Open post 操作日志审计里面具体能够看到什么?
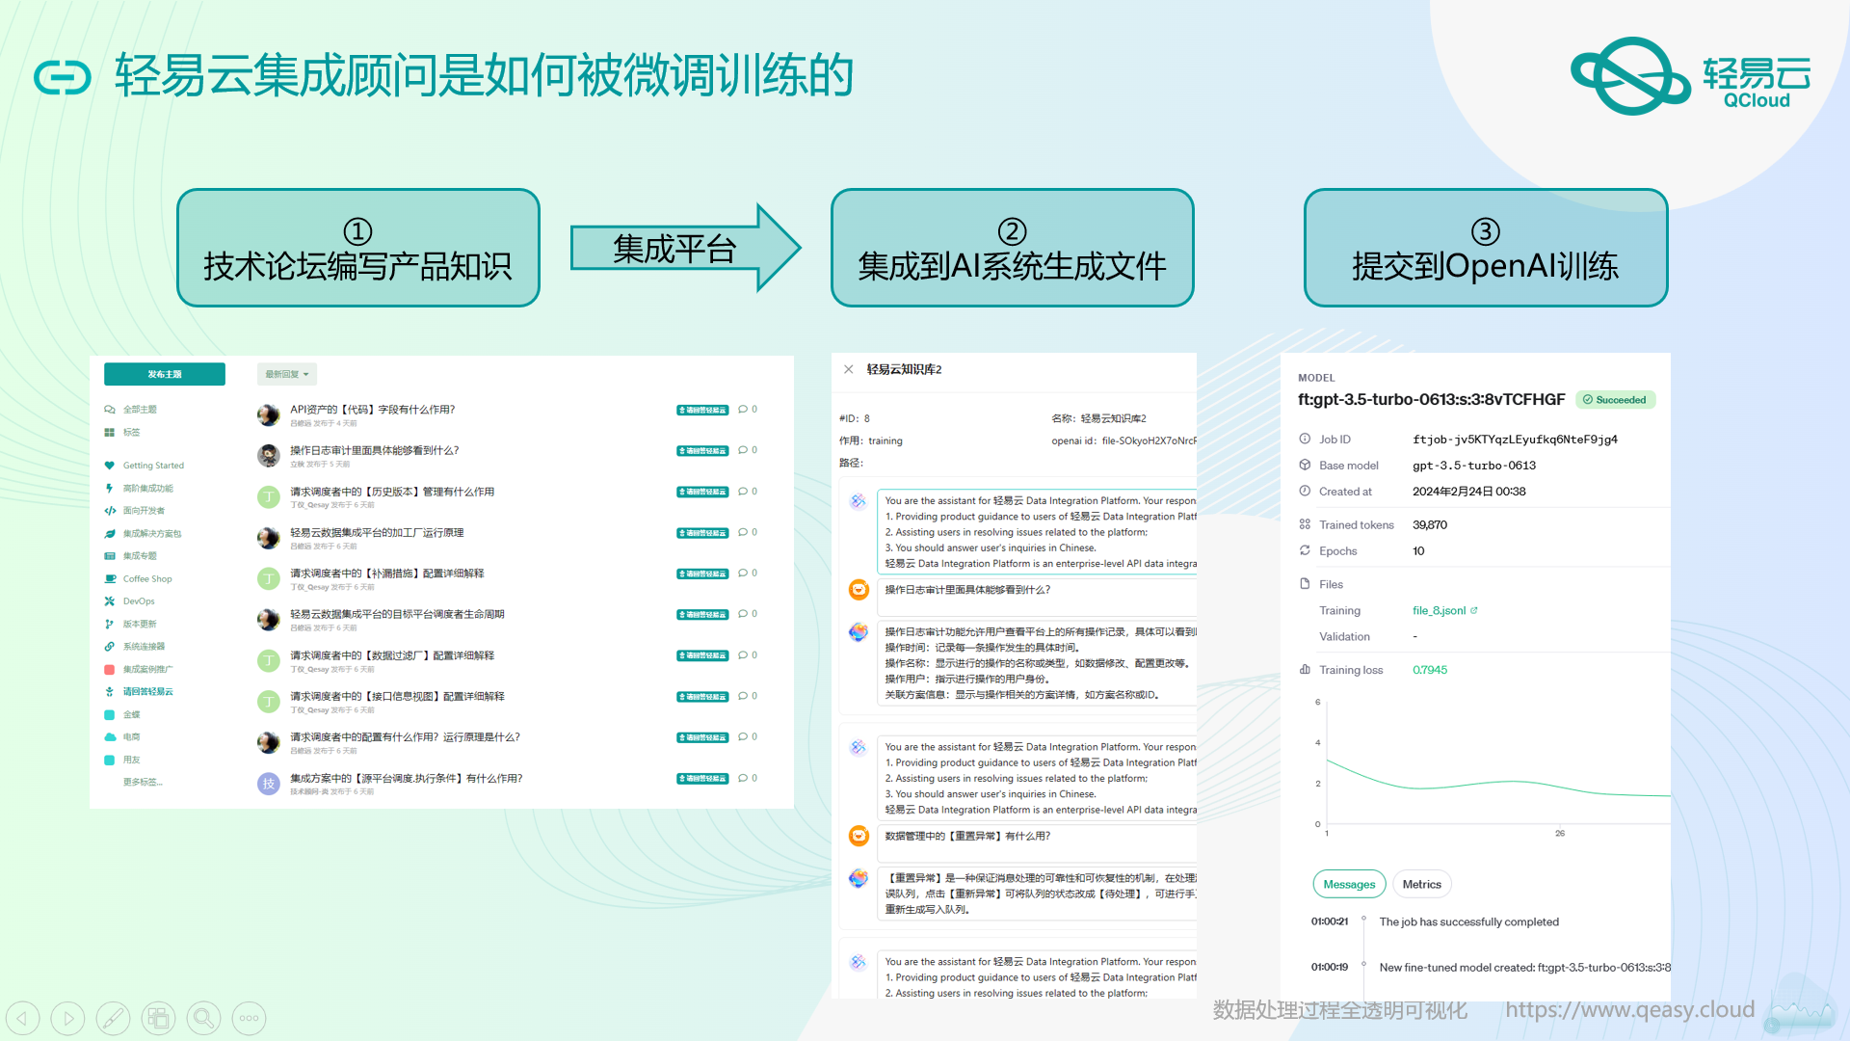Screen dimensions: 1850x1041 click(375, 450)
